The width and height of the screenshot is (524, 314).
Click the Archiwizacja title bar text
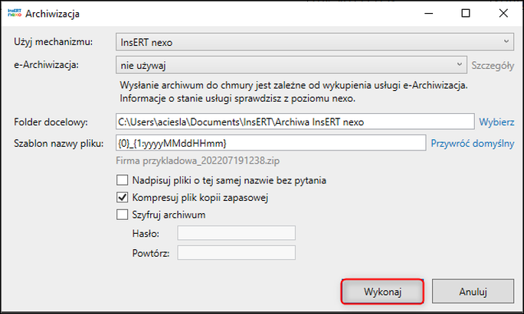point(52,13)
